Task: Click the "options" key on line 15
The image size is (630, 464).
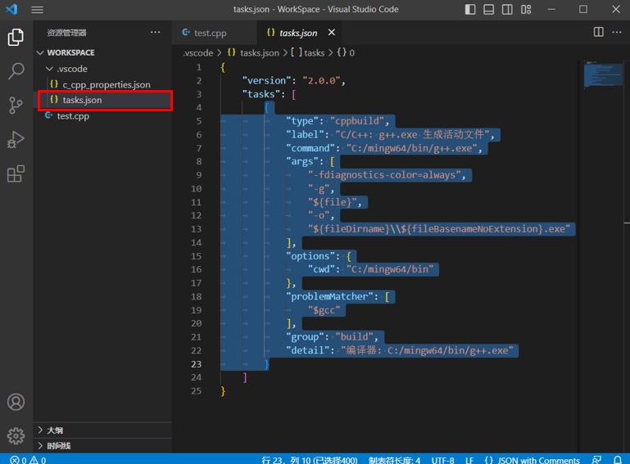Action: pos(310,256)
